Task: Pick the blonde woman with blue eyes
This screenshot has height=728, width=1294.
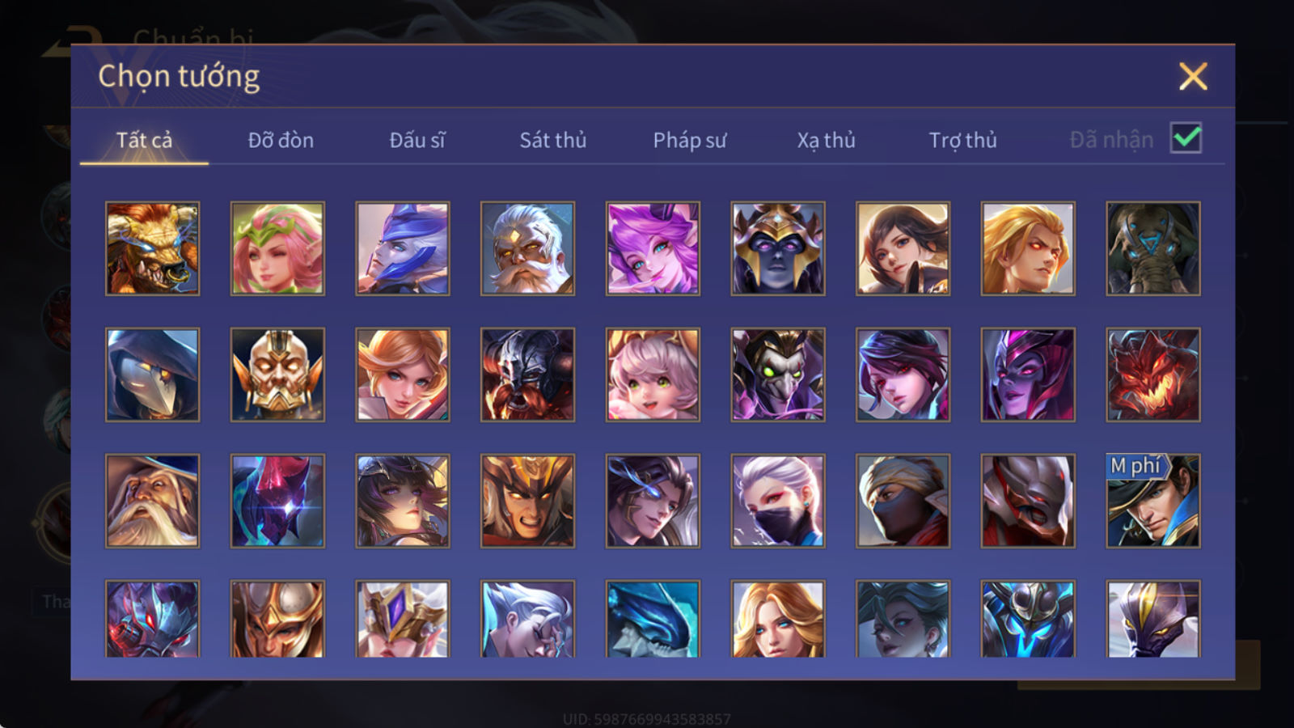Action: point(778,619)
